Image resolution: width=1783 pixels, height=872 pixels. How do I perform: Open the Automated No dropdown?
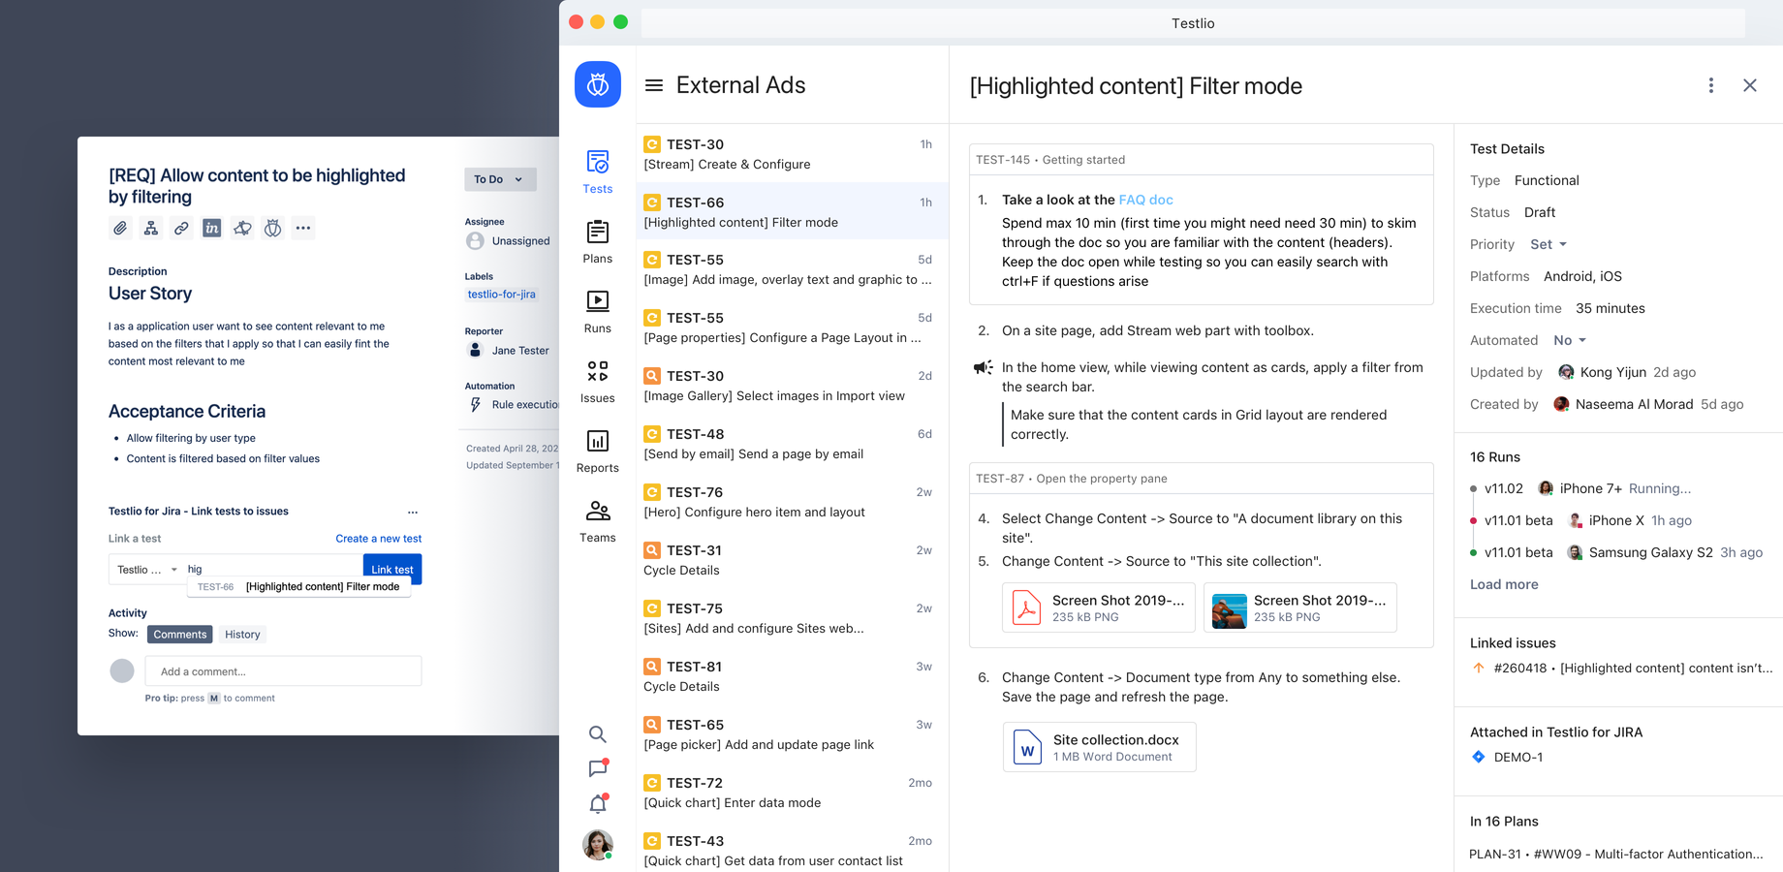1569,340
